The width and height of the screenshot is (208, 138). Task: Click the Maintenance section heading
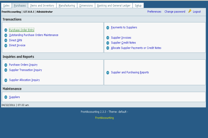(12, 89)
